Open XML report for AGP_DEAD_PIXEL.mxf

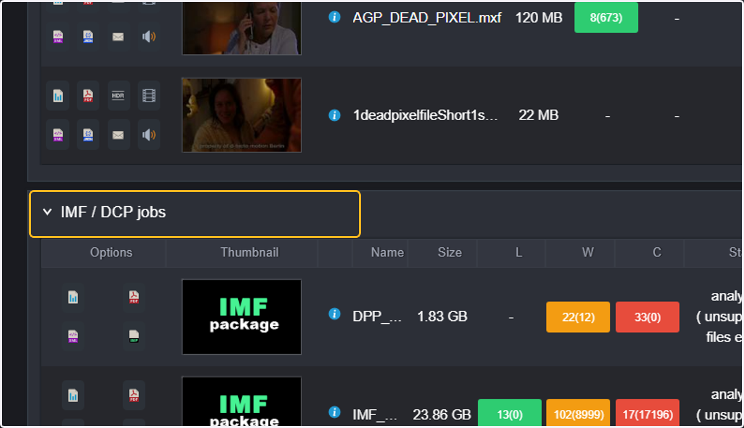click(58, 37)
